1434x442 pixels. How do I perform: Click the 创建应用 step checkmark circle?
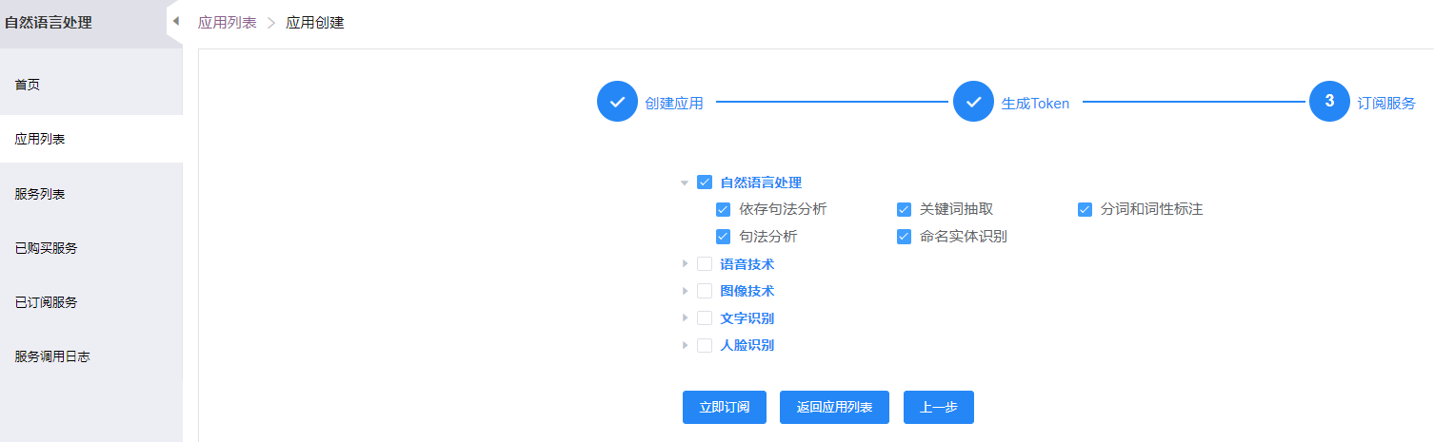coord(617,102)
